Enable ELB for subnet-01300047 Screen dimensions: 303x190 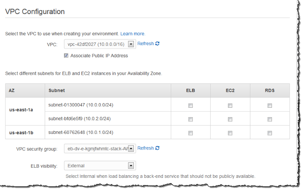(x=191, y=106)
